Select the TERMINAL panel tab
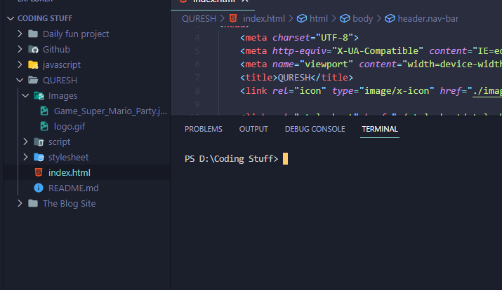502x290 pixels. 380,129
